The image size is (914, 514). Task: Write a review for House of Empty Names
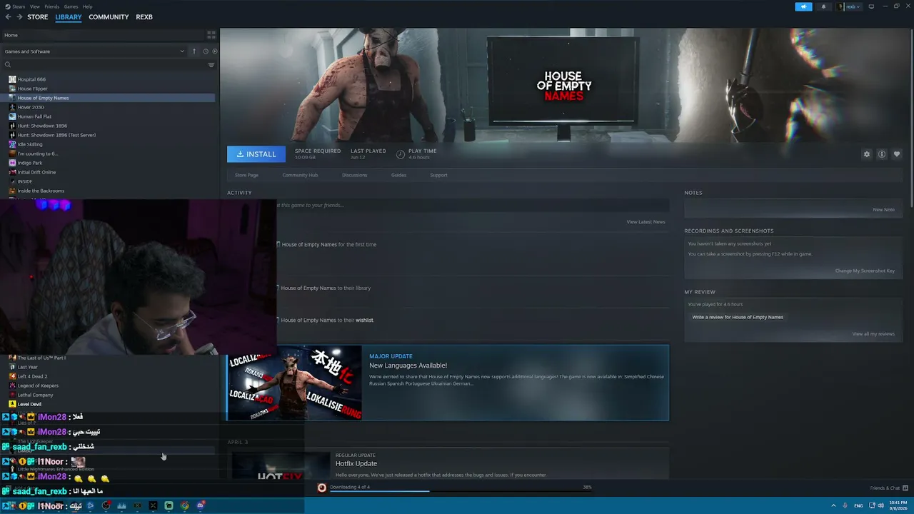pyautogui.click(x=738, y=317)
